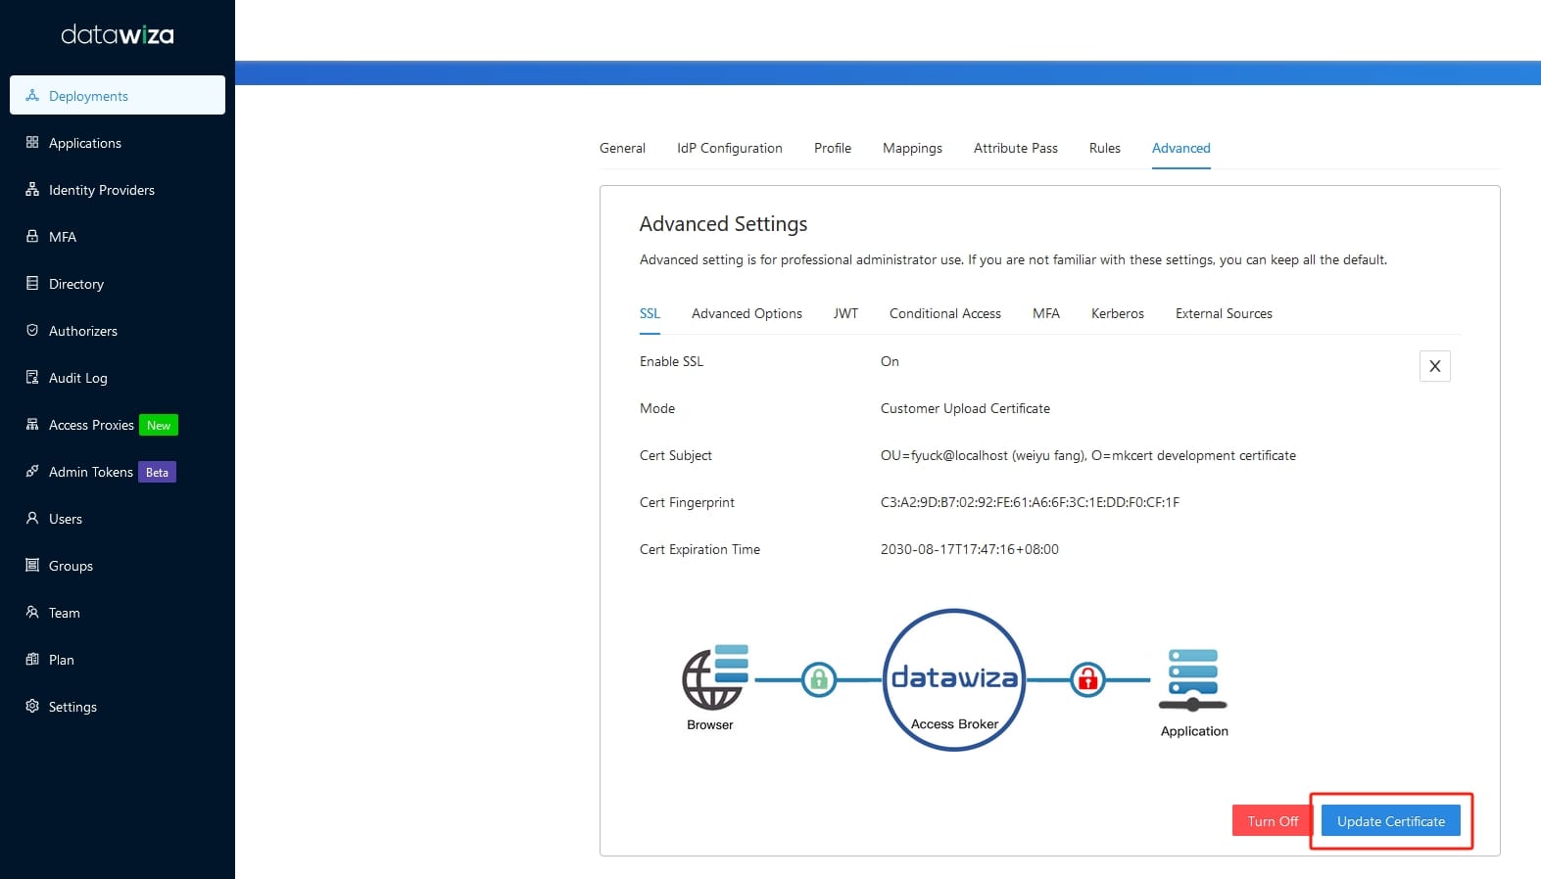Click the Deployments sidebar icon
This screenshot has width=1541, height=879.
32,95
